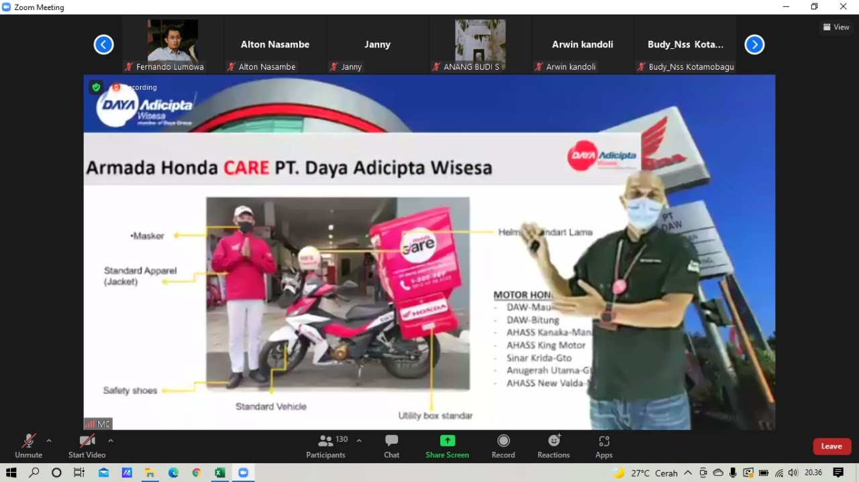This screenshot has height=482, width=859.
Task: Expand audio options arrow beside Unmute
Action: coord(49,440)
